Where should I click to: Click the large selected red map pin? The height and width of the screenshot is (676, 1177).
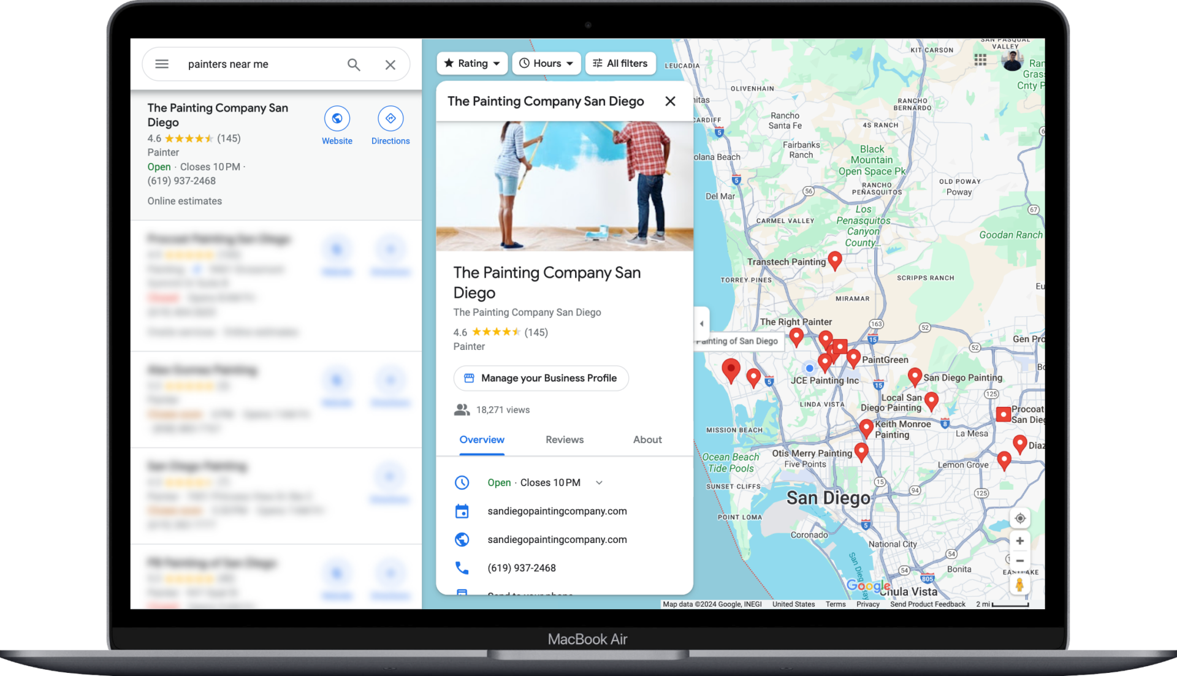[x=731, y=370]
